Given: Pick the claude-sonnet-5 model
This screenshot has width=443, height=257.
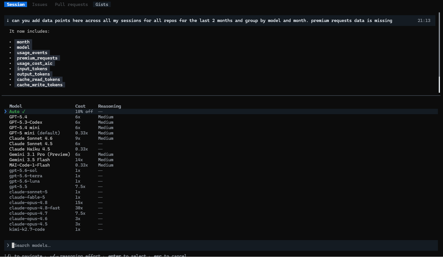Looking at the screenshot, I should [28, 192].
